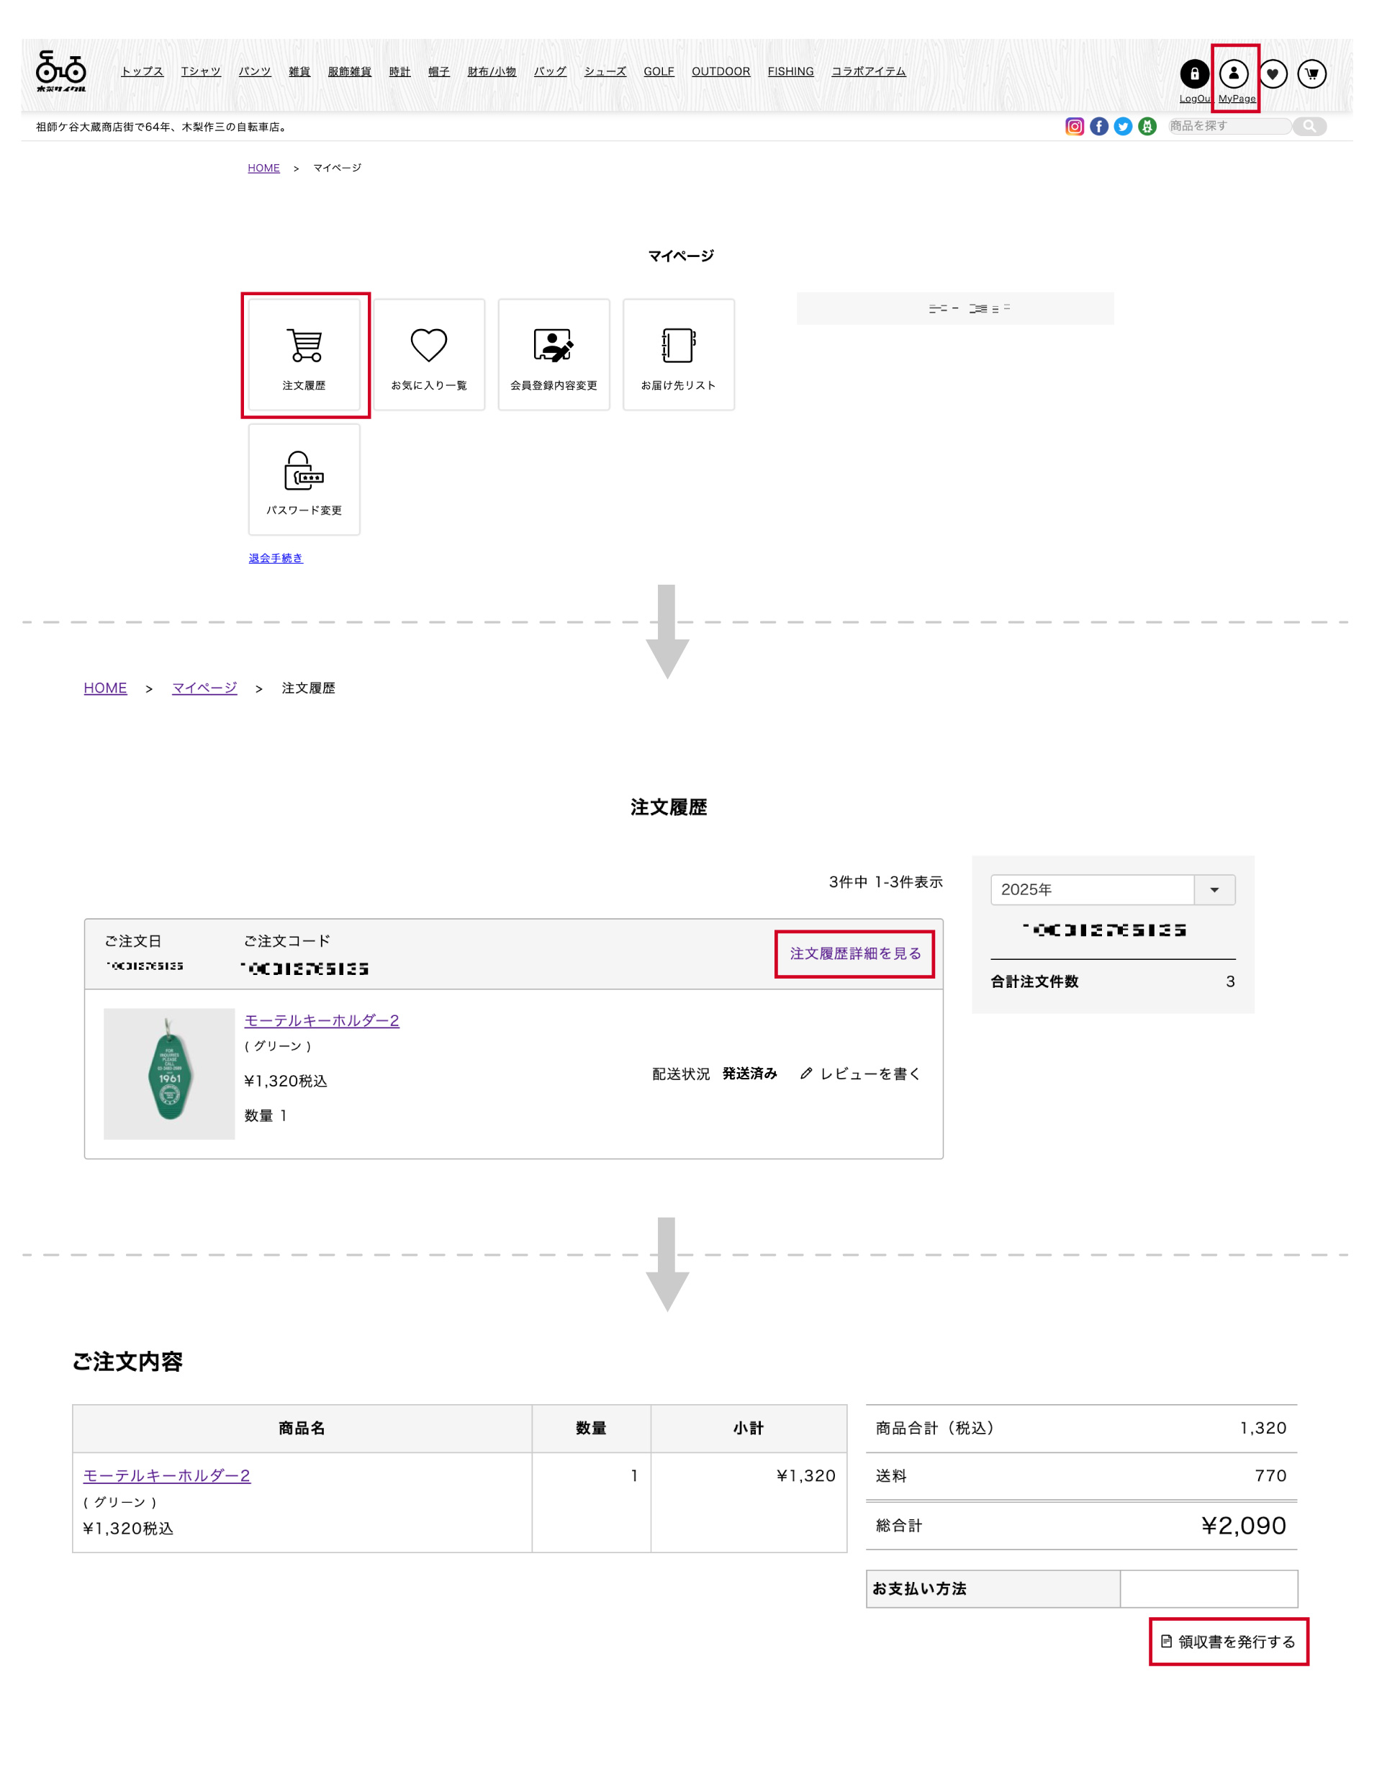Open MyPage via the person icon
1382x1780 pixels.
1233,73
